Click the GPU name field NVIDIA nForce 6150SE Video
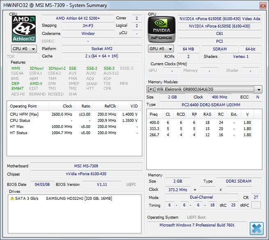The image size is (269, 240). coord(219,18)
